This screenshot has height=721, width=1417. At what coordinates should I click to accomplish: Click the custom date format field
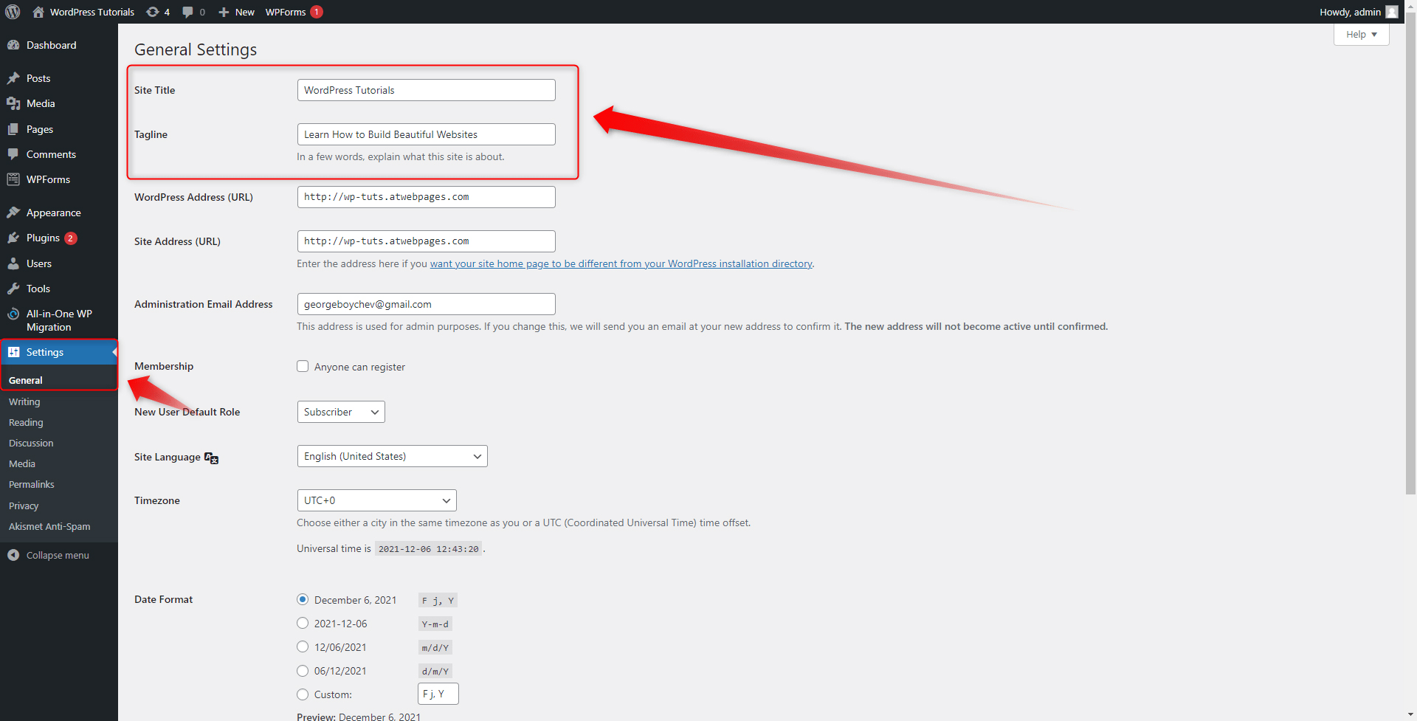(438, 694)
